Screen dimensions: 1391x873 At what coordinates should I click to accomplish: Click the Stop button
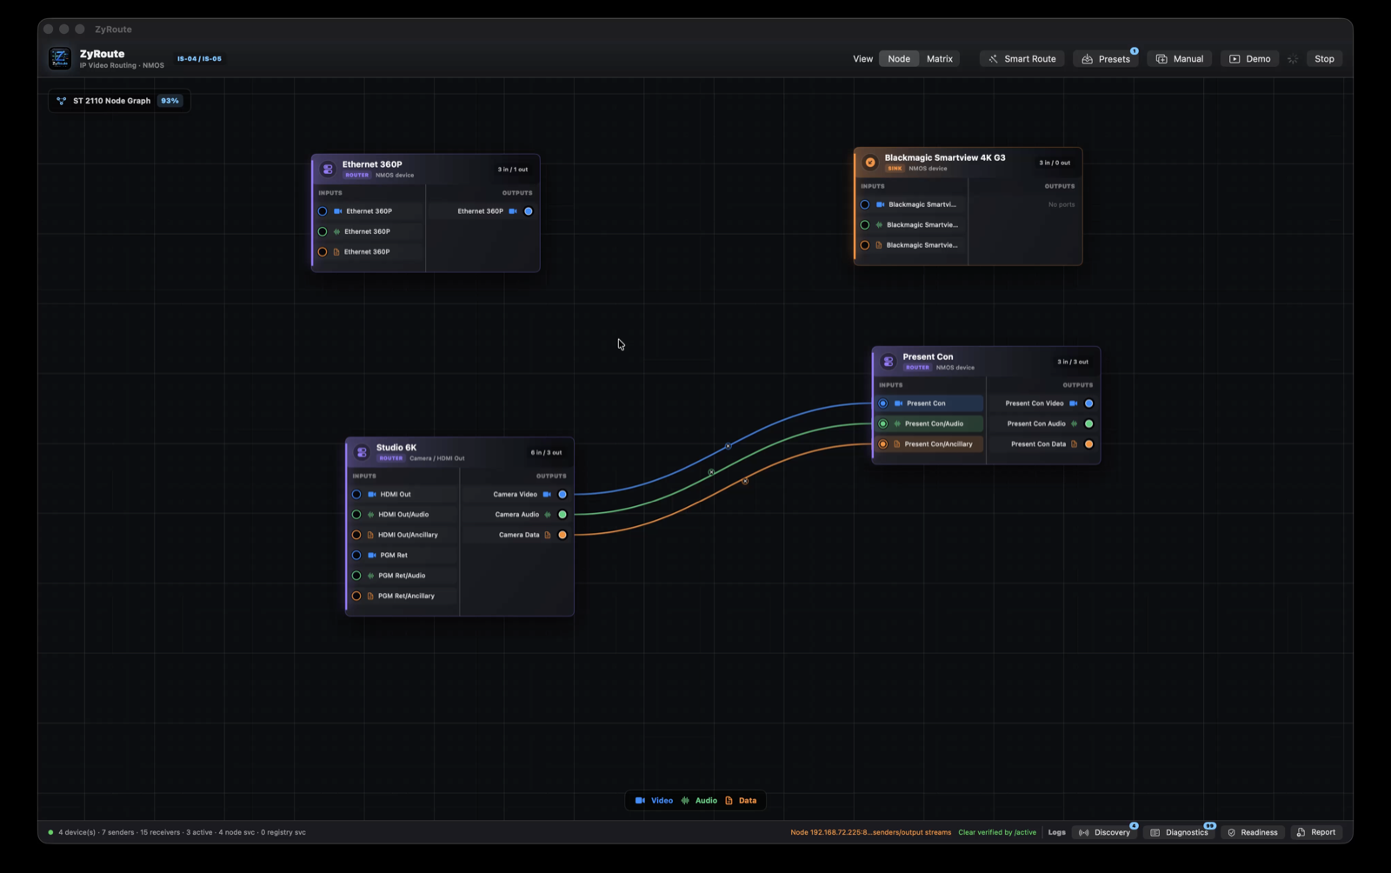point(1324,59)
